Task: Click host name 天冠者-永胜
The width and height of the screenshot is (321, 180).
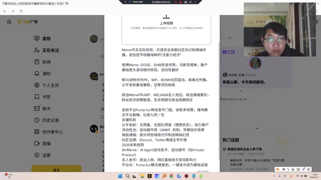Action: click(x=236, y=75)
